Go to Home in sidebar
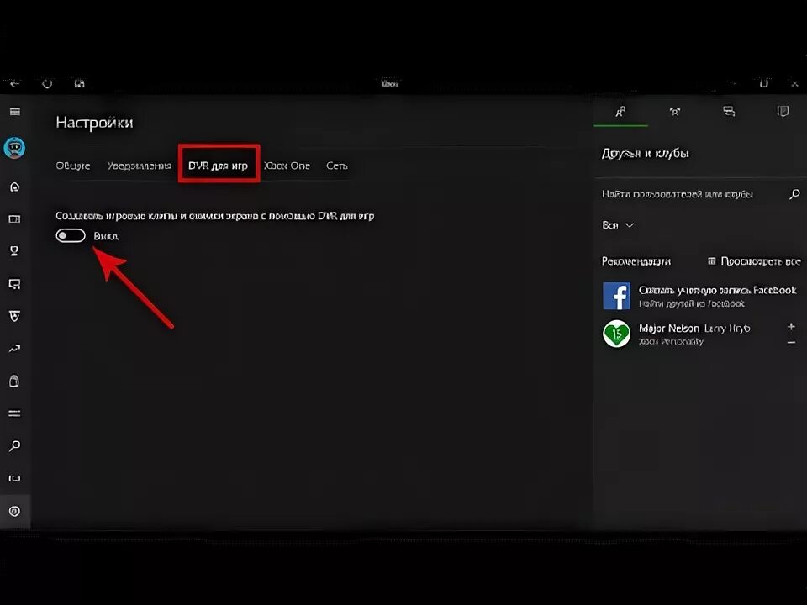The image size is (807, 605). point(14,187)
